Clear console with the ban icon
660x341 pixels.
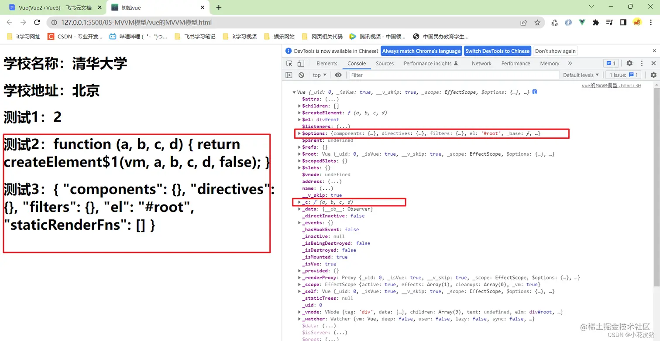coord(301,75)
